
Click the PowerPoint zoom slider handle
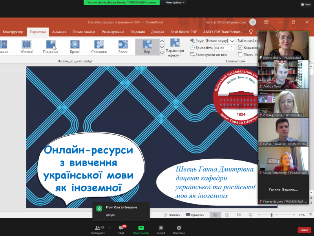point(272,215)
